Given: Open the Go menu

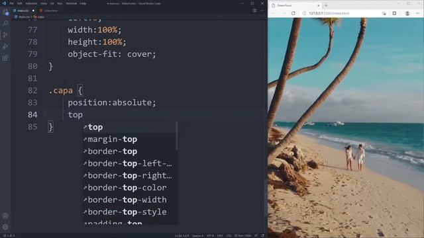Looking at the screenshot, I should pyautogui.click(x=52, y=3).
